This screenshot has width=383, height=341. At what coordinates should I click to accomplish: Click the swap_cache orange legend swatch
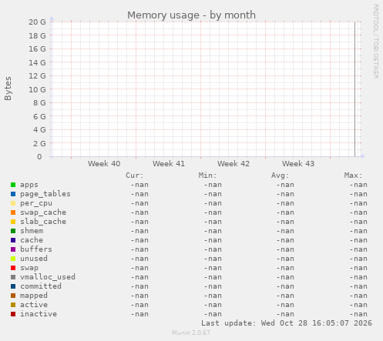pos(13,212)
